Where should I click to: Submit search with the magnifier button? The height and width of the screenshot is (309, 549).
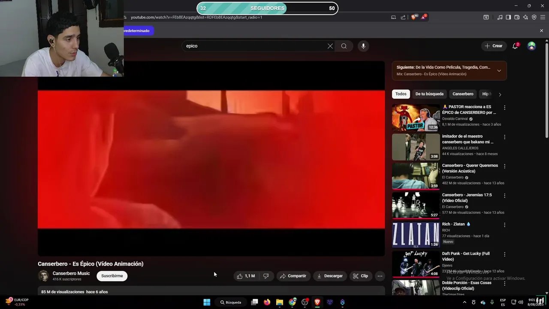point(344,46)
